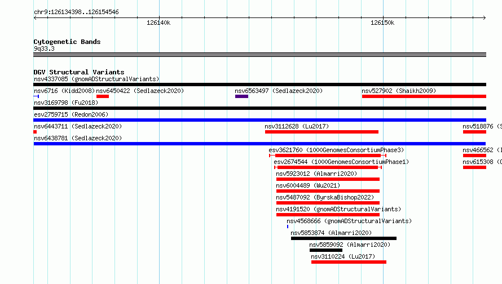Screen dimensions: 502x284
Task: Select the red bar for nsv5923012
Action: point(328,179)
